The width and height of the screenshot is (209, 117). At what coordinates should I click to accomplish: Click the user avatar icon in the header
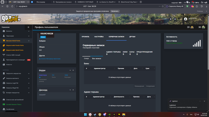coord(185,19)
